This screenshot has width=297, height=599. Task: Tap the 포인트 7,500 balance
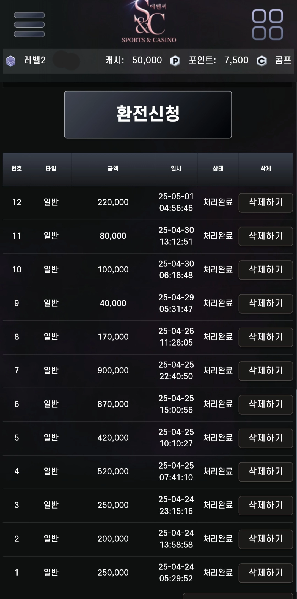tap(219, 60)
